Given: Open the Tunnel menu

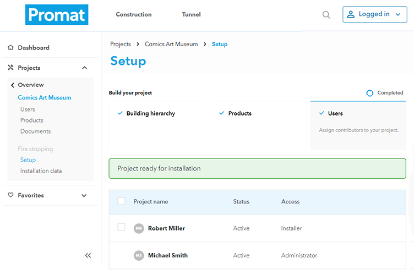Looking at the screenshot, I should 191,14.
